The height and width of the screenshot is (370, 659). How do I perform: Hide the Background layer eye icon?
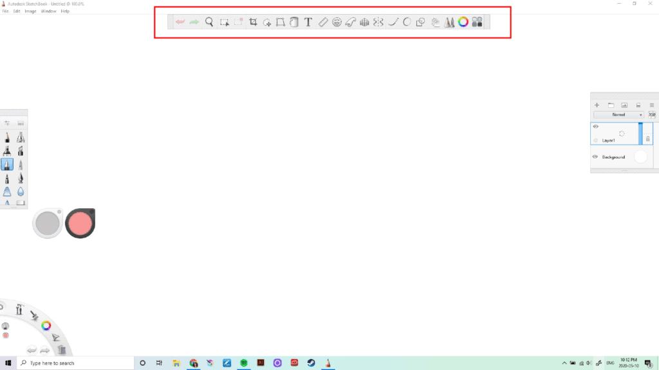pyautogui.click(x=595, y=157)
